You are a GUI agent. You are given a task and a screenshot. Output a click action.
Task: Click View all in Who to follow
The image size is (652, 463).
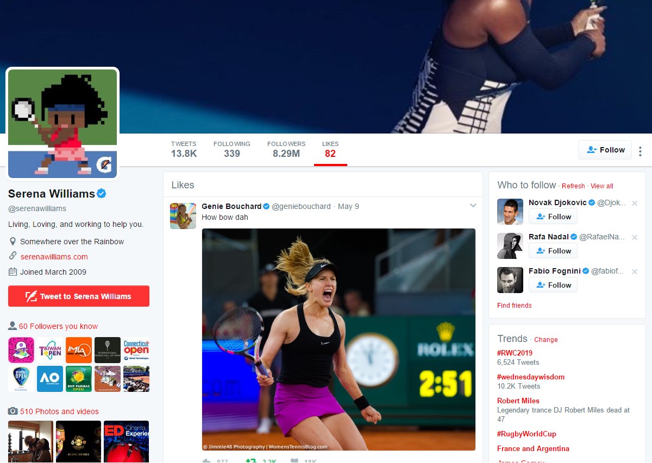(602, 186)
